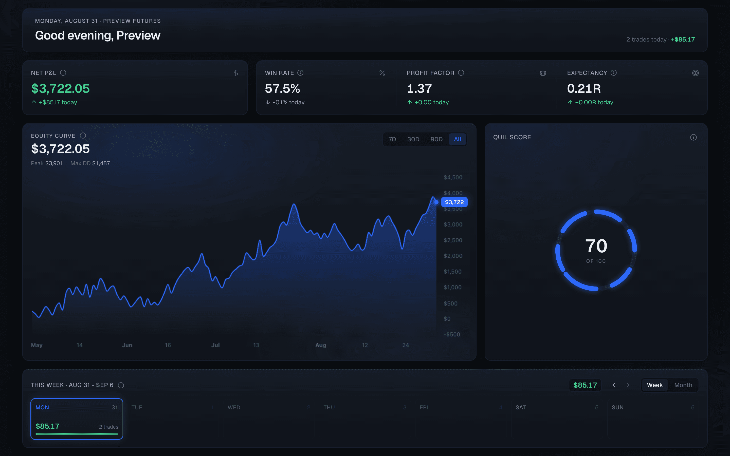Open Sunday 6 day card
Viewport: 730px width, 456px height.
pyautogui.click(x=653, y=419)
